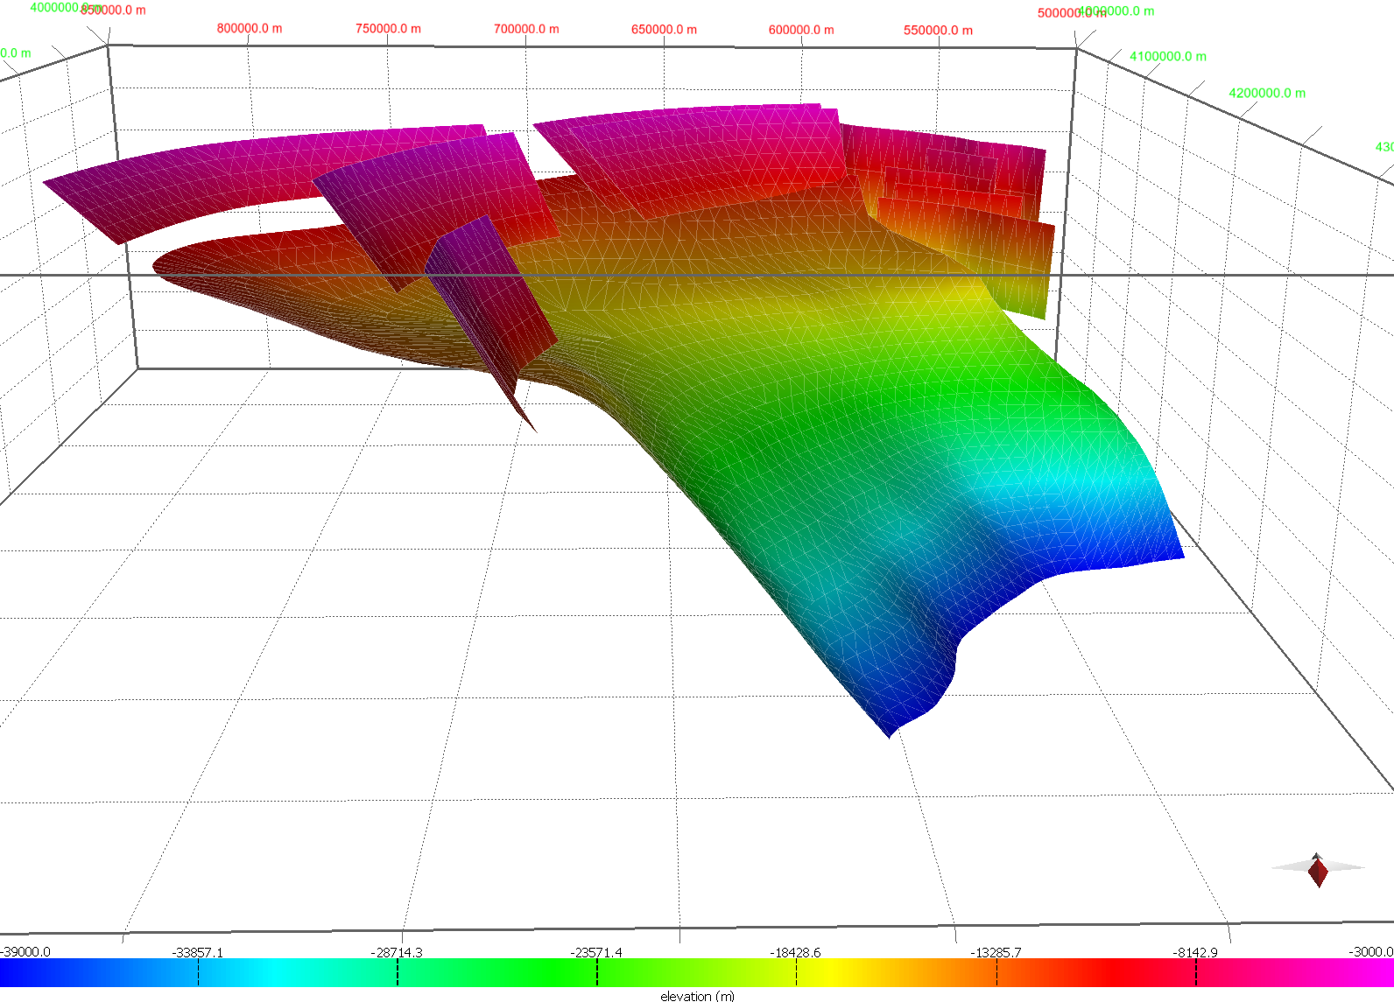Click the elevation color scale bar

[697, 972]
